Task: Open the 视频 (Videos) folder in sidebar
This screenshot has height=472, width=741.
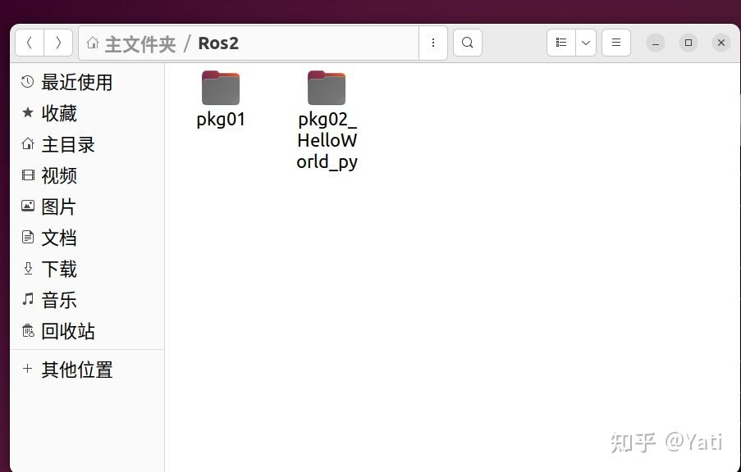Action: [x=58, y=175]
